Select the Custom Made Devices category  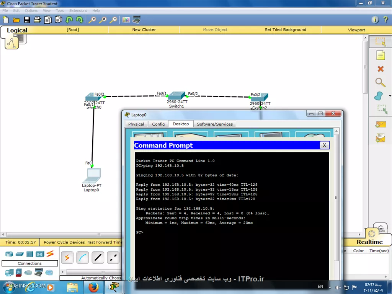pyautogui.click(x=39, y=273)
